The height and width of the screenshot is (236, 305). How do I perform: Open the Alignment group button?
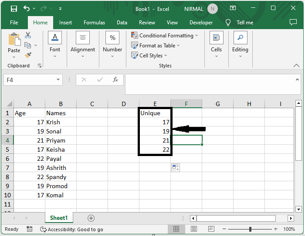click(83, 45)
